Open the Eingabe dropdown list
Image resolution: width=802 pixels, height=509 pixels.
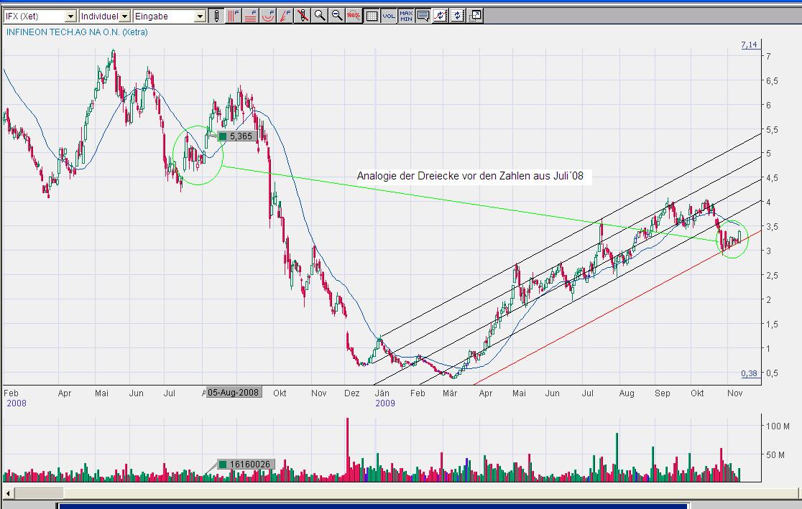[199, 16]
